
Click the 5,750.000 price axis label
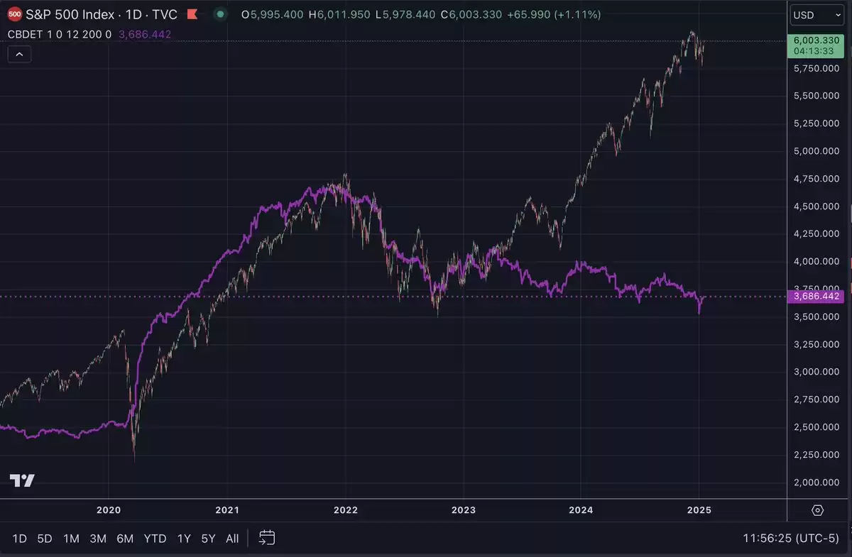click(816, 68)
